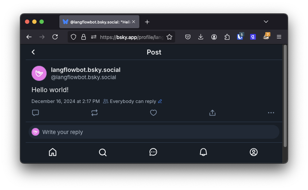Open Notifications bell in bottom navigation
This screenshot has height=190, width=308.
point(203,152)
